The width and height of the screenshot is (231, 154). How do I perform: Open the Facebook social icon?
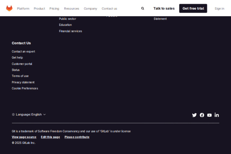pyautogui.click(x=202, y=115)
